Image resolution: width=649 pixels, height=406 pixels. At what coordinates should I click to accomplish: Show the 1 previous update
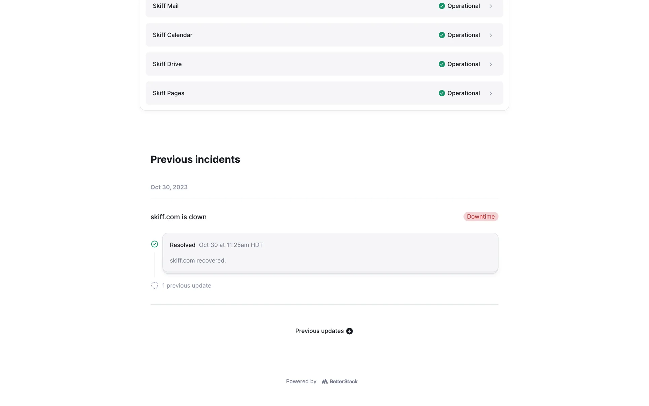[187, 286]
